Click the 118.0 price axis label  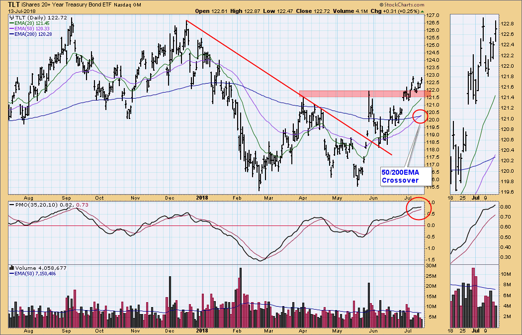click(433, 150)
